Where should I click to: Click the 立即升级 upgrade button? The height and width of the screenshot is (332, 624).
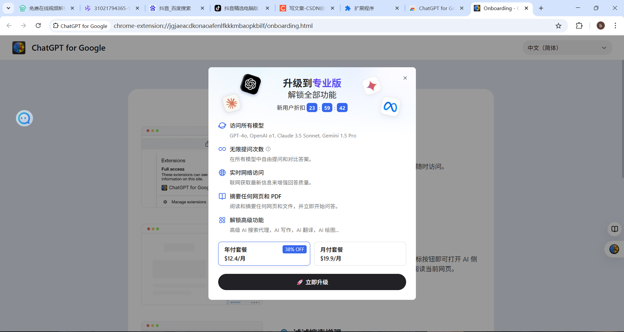tap(312, 282)
